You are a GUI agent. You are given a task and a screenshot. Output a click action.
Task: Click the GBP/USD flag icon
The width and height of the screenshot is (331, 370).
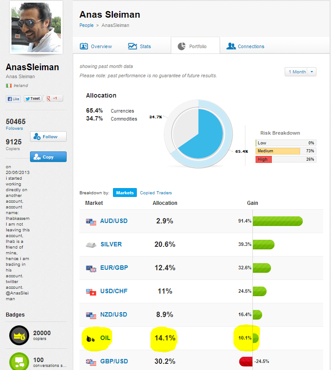(x=91, y=362)
